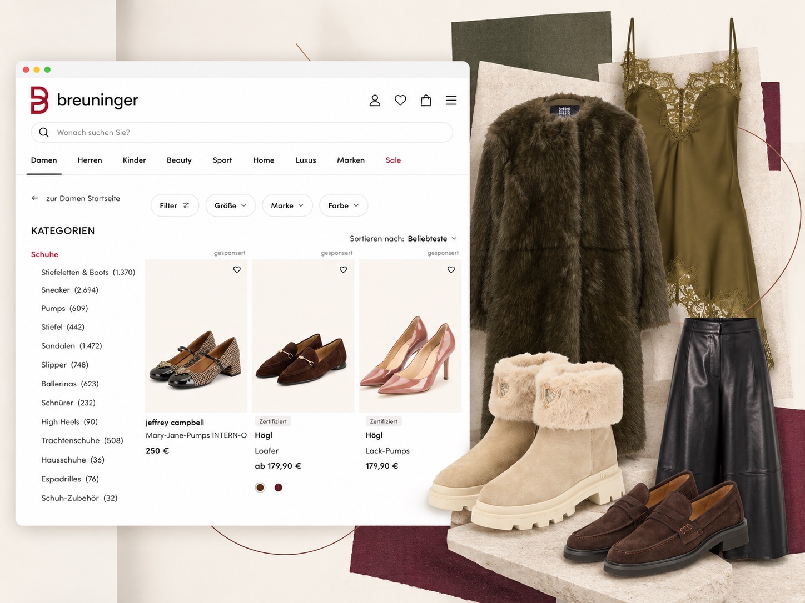Open the pink Lack-Pumps product image
805x603 pixels.
[x=410, y=336]
